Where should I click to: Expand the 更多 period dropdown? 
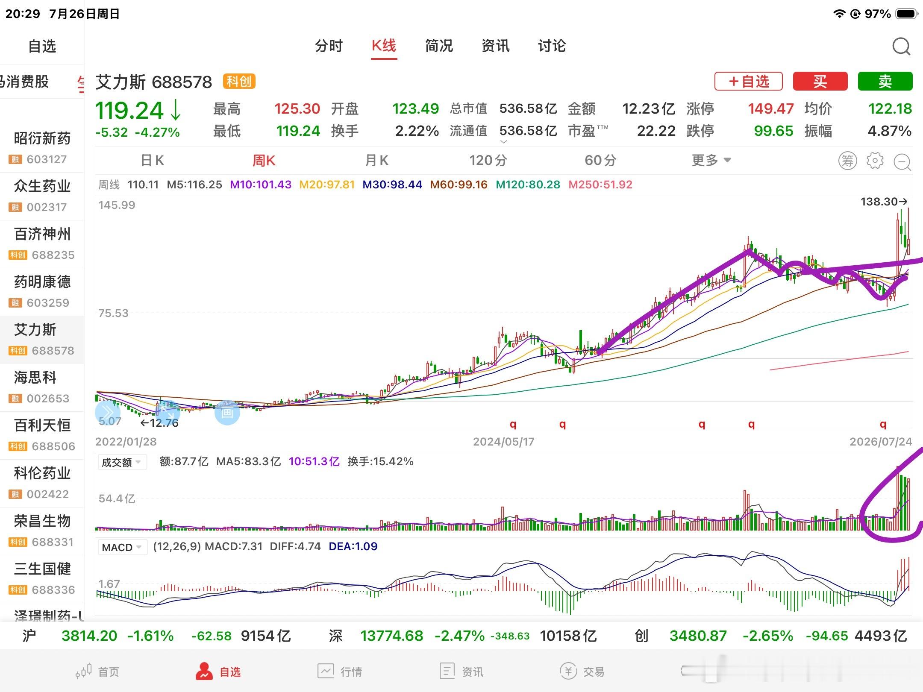(x=711, y=160)
